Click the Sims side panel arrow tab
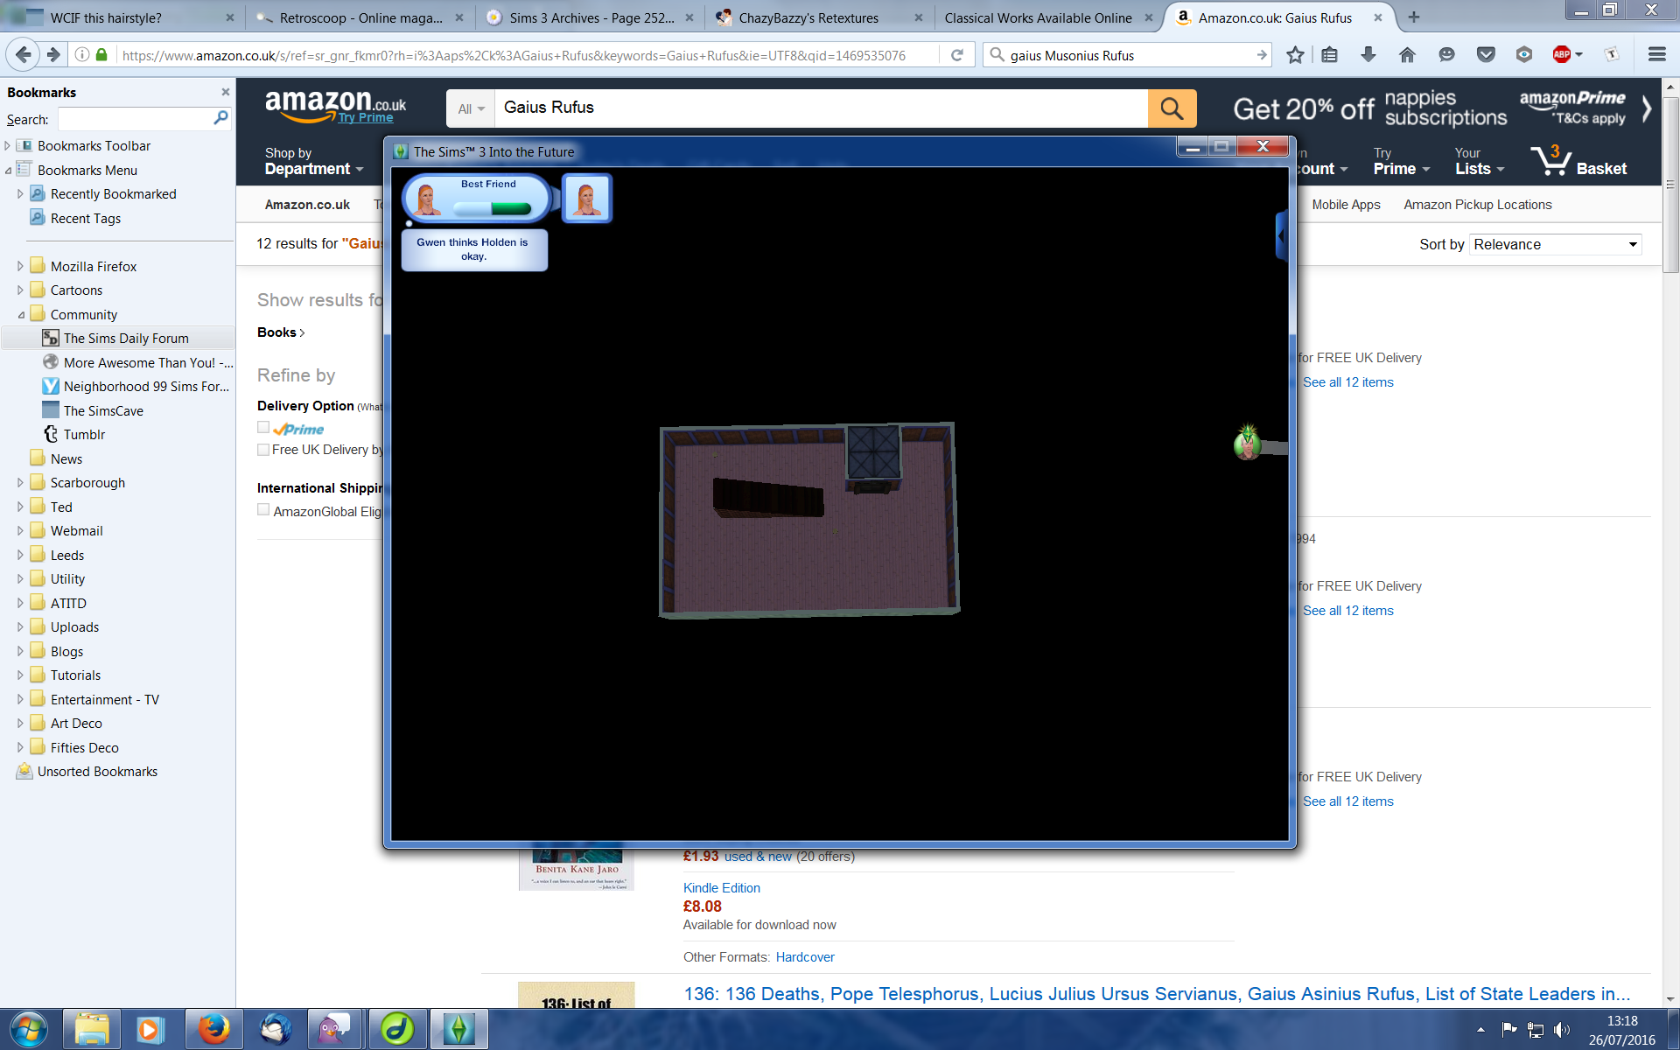 [1281, 236]
